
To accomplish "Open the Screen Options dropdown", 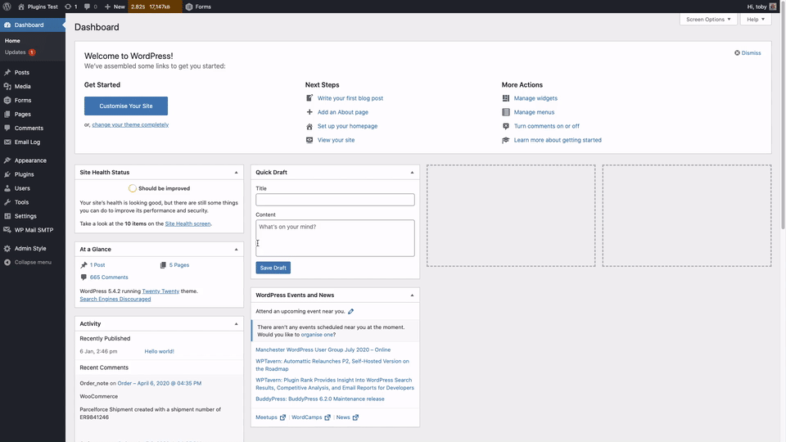I will coord(708,19).
